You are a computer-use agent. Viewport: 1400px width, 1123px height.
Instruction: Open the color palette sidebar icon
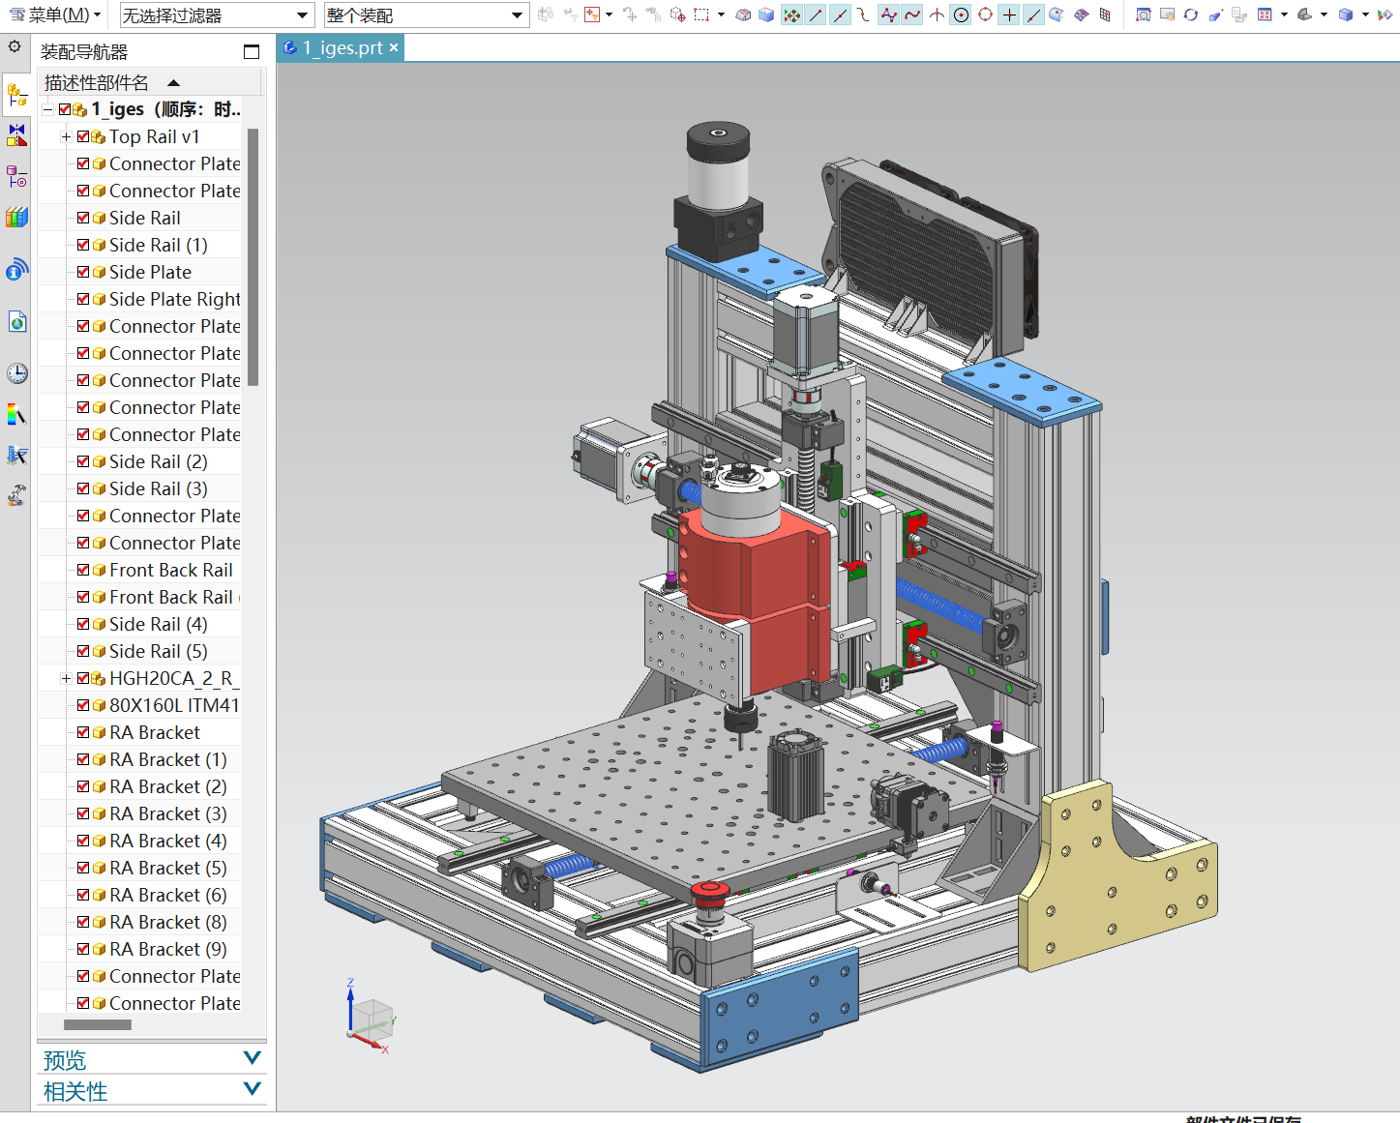click(x=16, y=415)
